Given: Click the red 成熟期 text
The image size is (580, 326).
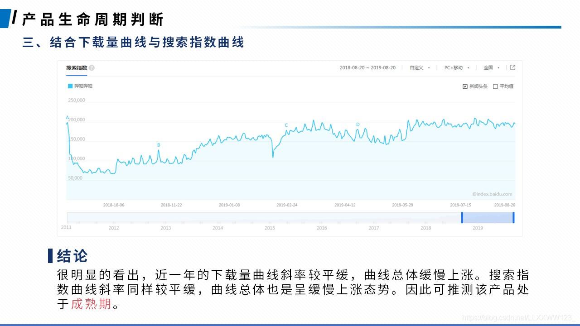Looking at the screenshot, I should (x=91, y=304).
